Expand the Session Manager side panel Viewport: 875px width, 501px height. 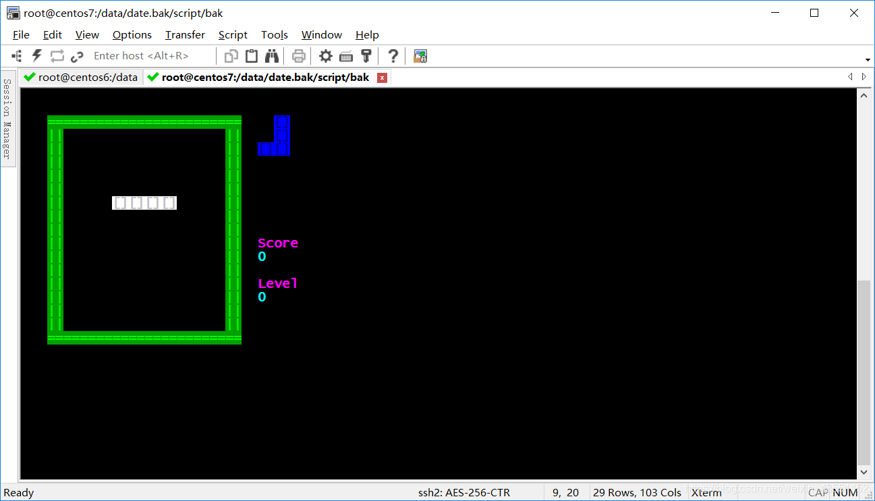tap(7, 118)
